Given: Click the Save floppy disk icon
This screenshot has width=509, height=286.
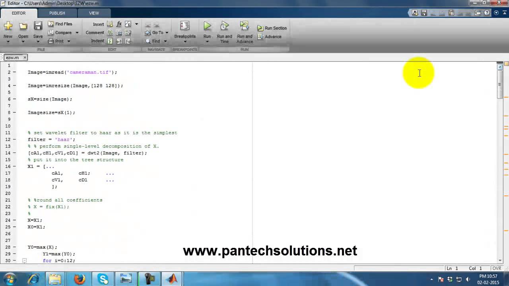Looking at the screenshot, I should (x=38, y=26).
